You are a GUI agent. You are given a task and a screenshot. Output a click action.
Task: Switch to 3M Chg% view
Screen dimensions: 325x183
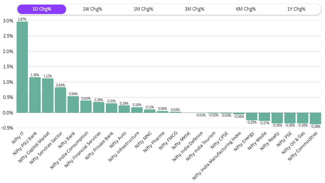coord(194,9)
